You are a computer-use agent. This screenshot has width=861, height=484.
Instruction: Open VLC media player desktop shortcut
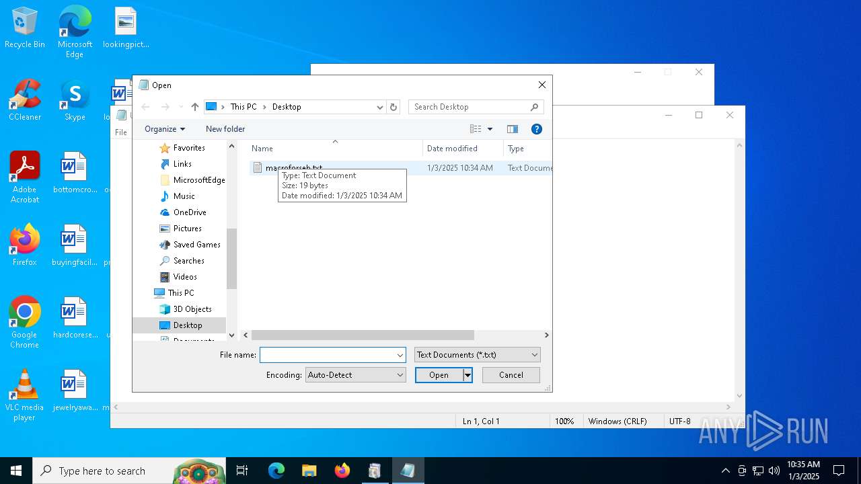(25, 395)
